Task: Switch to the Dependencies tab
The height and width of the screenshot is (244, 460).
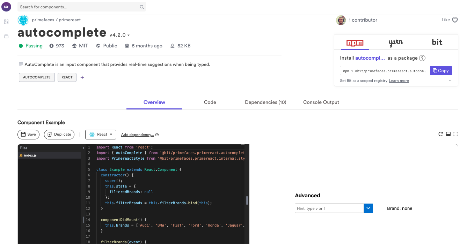Action: (265, 102)
